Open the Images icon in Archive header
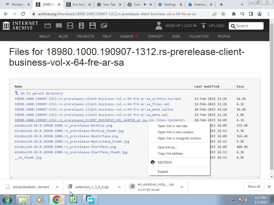 pyautogui.click(x=104, y=26)
